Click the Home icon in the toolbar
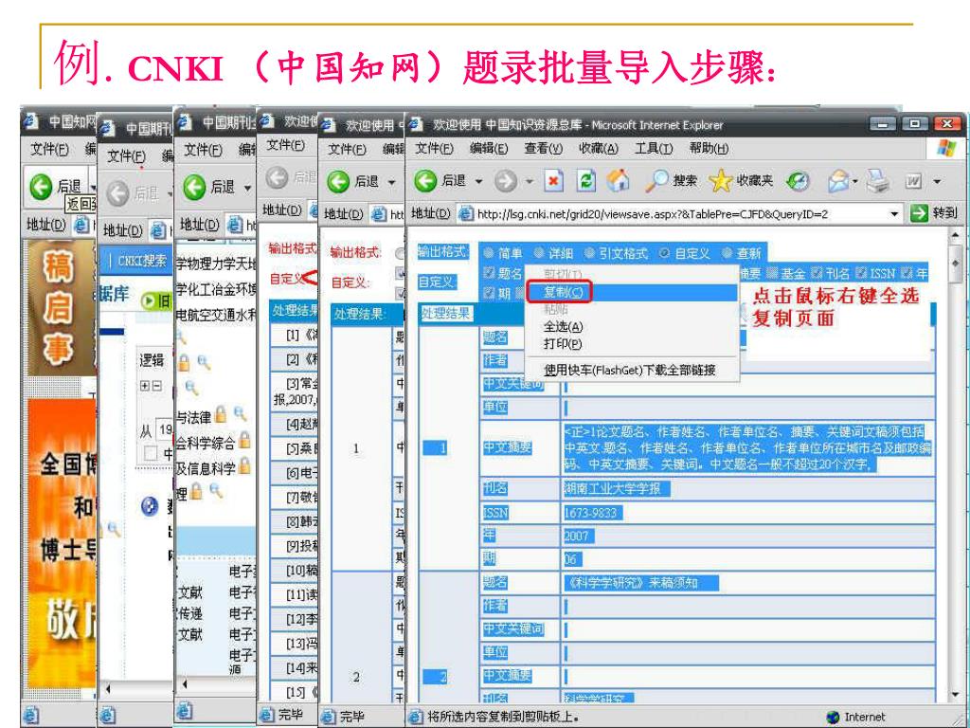970x728 pixels. [618, 181]
